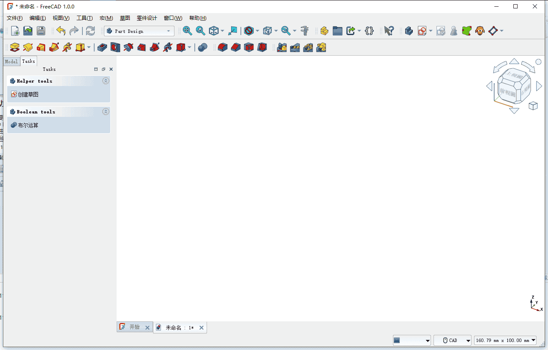The image size is (548, 350).
Task: Create a new document with New icon
Action: pyautogui.click(x=15, y=31)
